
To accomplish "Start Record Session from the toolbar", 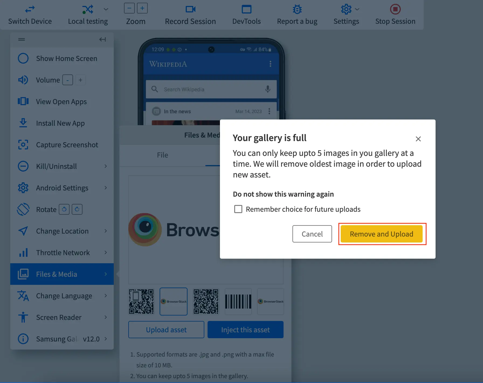I will click(190, 9).
